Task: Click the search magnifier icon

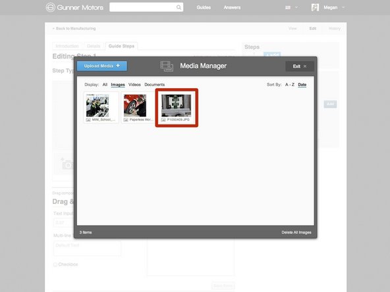Action: coord(179,7)
